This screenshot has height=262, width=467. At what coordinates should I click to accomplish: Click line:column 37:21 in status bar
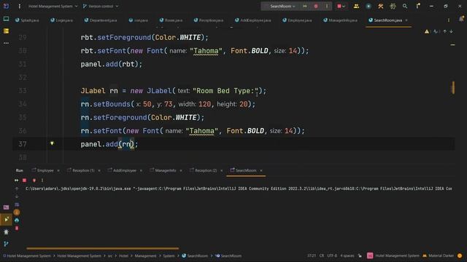(312, 255)
